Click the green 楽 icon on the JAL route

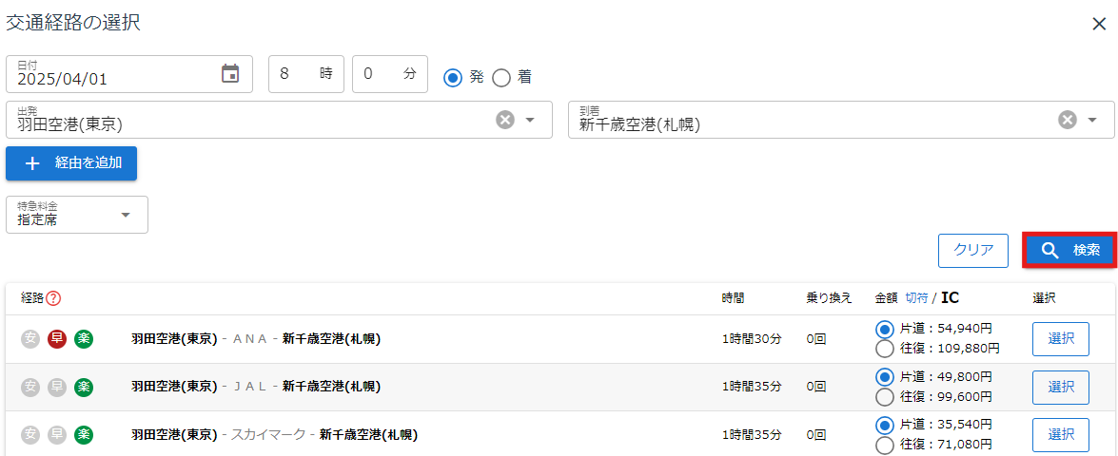coord(84,387)
